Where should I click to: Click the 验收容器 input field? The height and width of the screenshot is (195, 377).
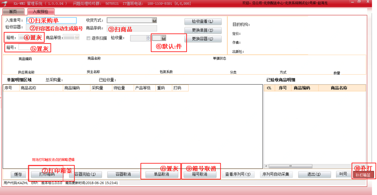click(51, 27)
